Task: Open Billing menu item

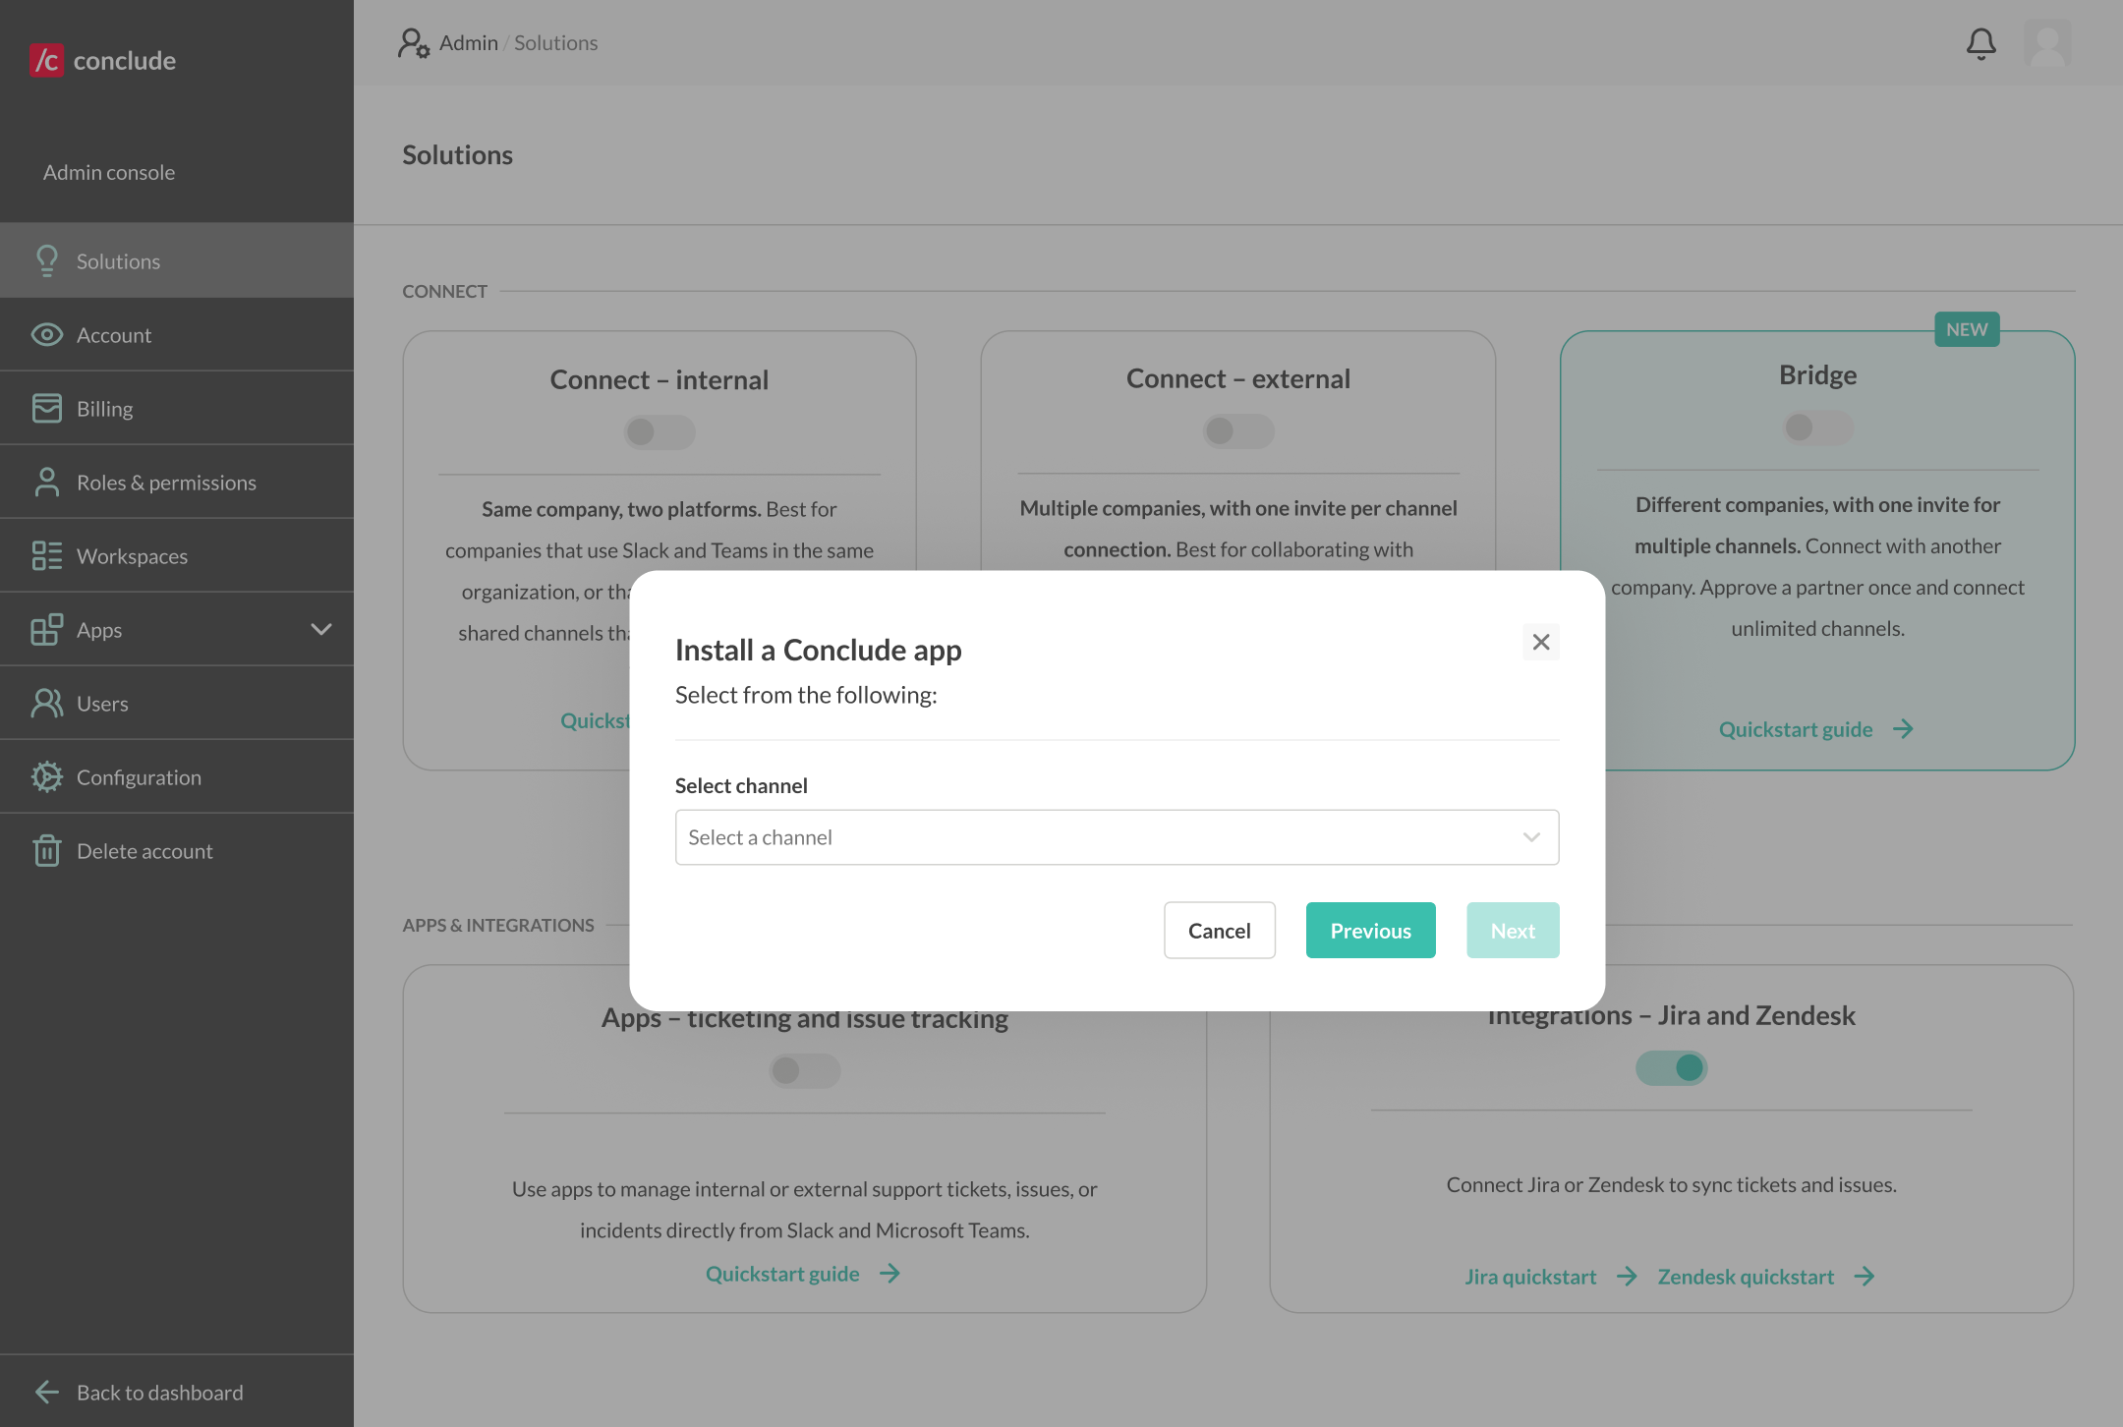Action: pos(177,408)
